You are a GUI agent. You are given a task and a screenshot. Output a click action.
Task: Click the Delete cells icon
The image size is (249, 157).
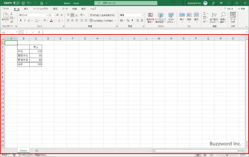(189, 15)
